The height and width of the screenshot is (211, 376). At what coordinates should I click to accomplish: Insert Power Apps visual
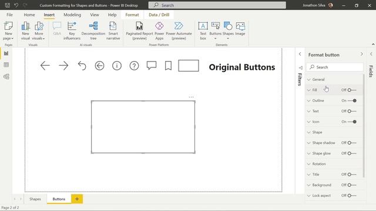point(159,31)
